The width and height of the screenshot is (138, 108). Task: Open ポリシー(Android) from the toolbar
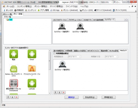point(70,10)
